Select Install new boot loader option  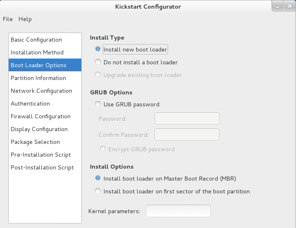click(98, 49)
